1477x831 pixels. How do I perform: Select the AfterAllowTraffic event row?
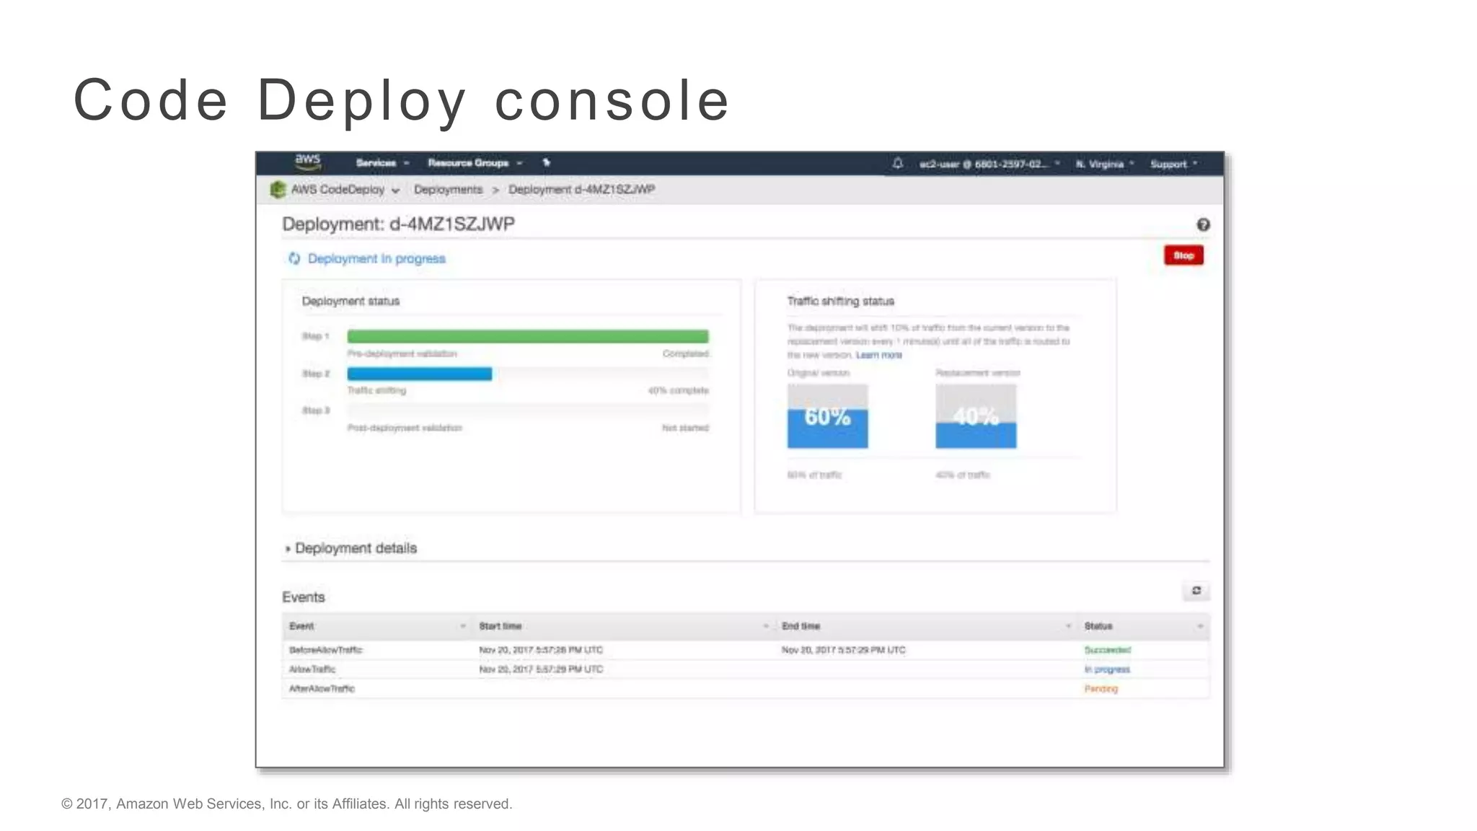[x=746, y=689]
